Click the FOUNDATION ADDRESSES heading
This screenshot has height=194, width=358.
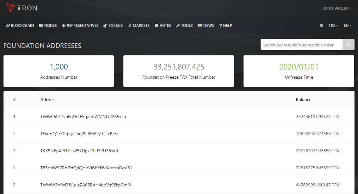42,45
